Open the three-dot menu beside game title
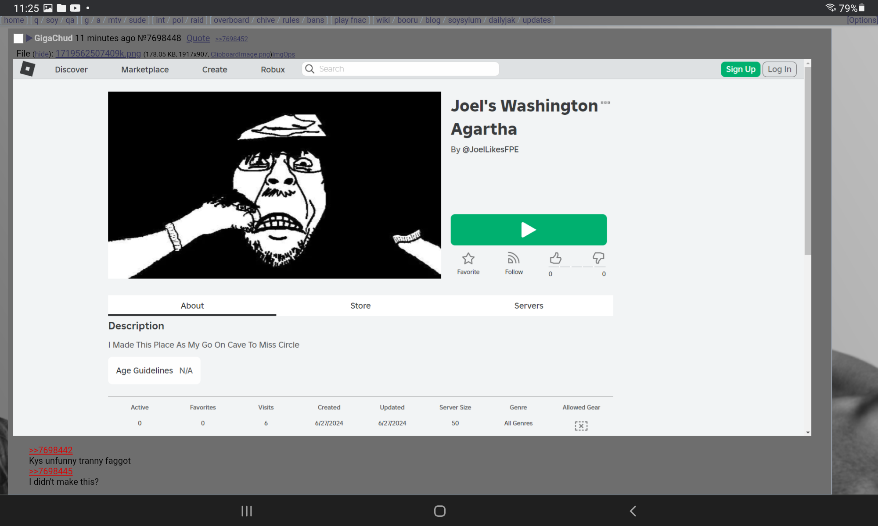878x526 pixels. [x=605, y=103]
